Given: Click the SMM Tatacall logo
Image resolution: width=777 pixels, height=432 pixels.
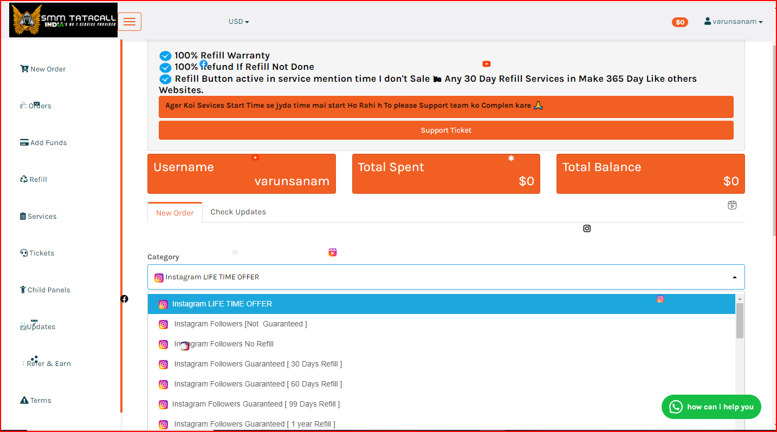Looking at the screenshot, I should [x=63, y=21].
